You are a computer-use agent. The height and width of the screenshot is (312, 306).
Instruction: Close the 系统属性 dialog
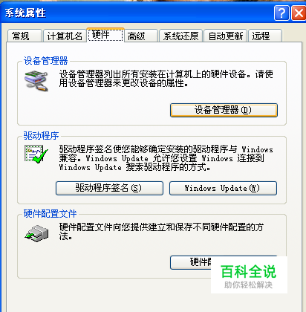coord(299,13)
